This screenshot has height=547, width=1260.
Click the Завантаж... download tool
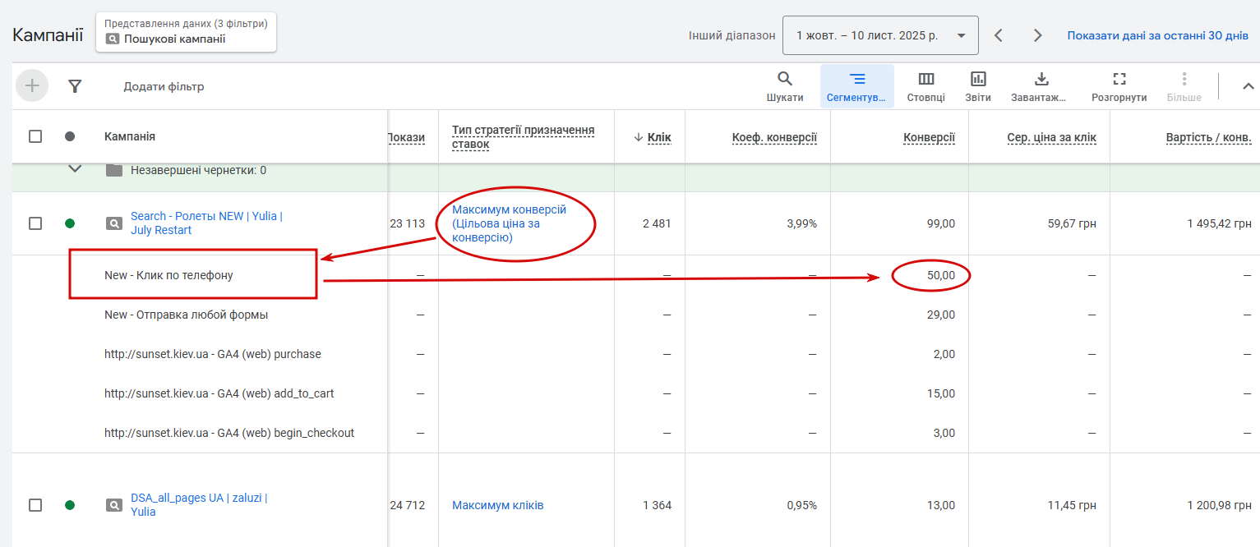(x=1041, y=86)
